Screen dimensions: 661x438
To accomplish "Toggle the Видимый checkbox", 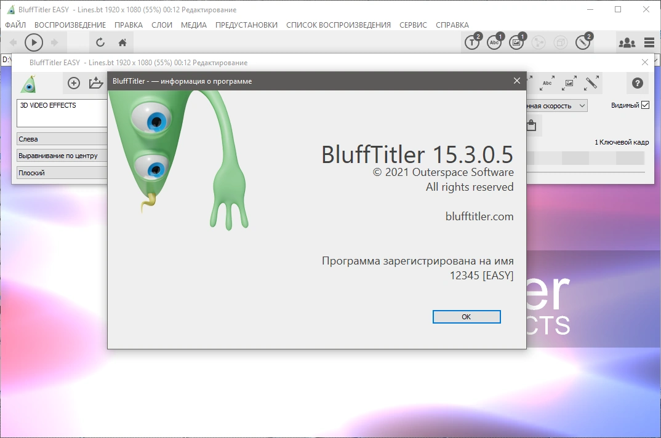I will click(646, 105).
